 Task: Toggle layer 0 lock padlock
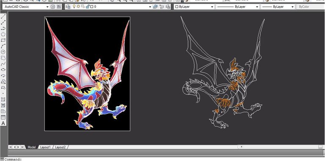88,7
